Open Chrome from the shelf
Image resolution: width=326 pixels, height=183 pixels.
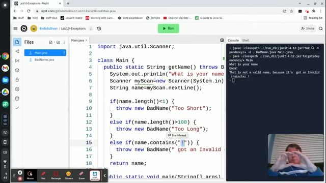click(x=5, y=56)
